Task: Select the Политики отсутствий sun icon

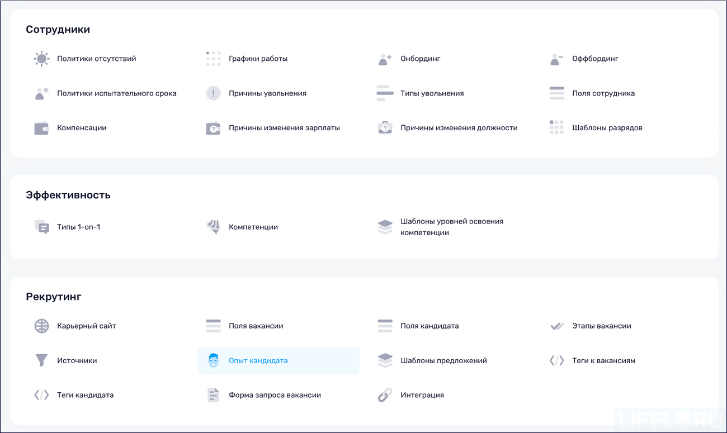Action: (x=41, y=58)
